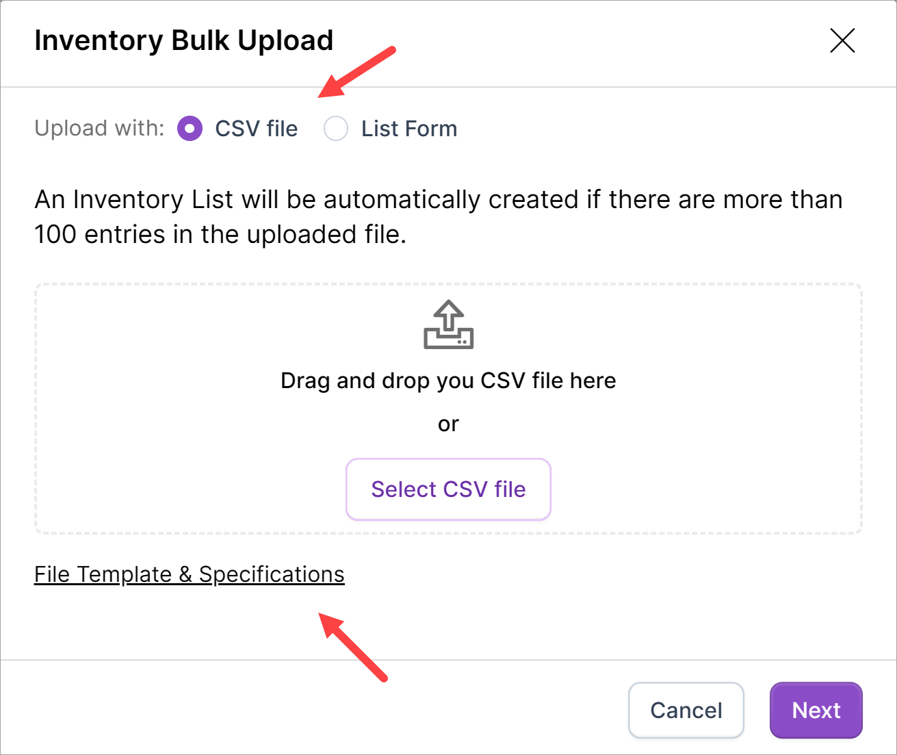The width and height of the screenshot is (897, 755).
Task: Click the 'Upload with:' label
Action: click(99, 129)
